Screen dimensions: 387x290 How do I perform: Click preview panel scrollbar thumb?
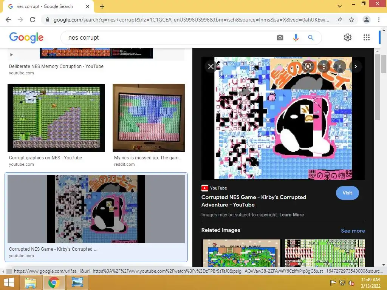tap(377, 87)
